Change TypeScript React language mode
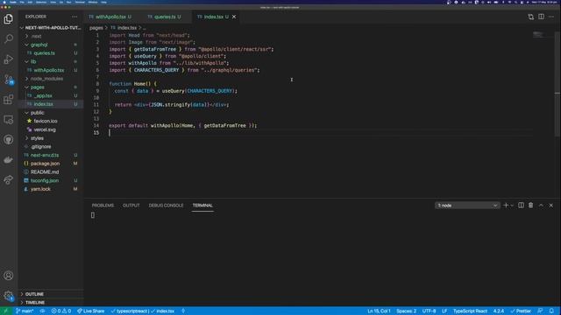This screenshot has width=561, height=315. [470, 311]
